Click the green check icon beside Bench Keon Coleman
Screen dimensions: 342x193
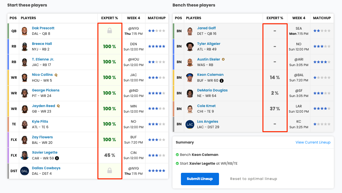tap(177, 155)
